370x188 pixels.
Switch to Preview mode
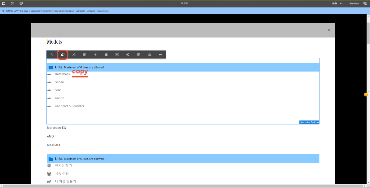(x=354, y=3)
